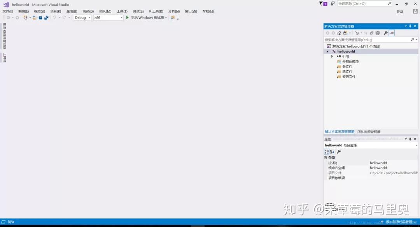Toggle auto-hide pin on 属性 panel
Viewport: 420px width, 227px height.
(x=410, y=139)
